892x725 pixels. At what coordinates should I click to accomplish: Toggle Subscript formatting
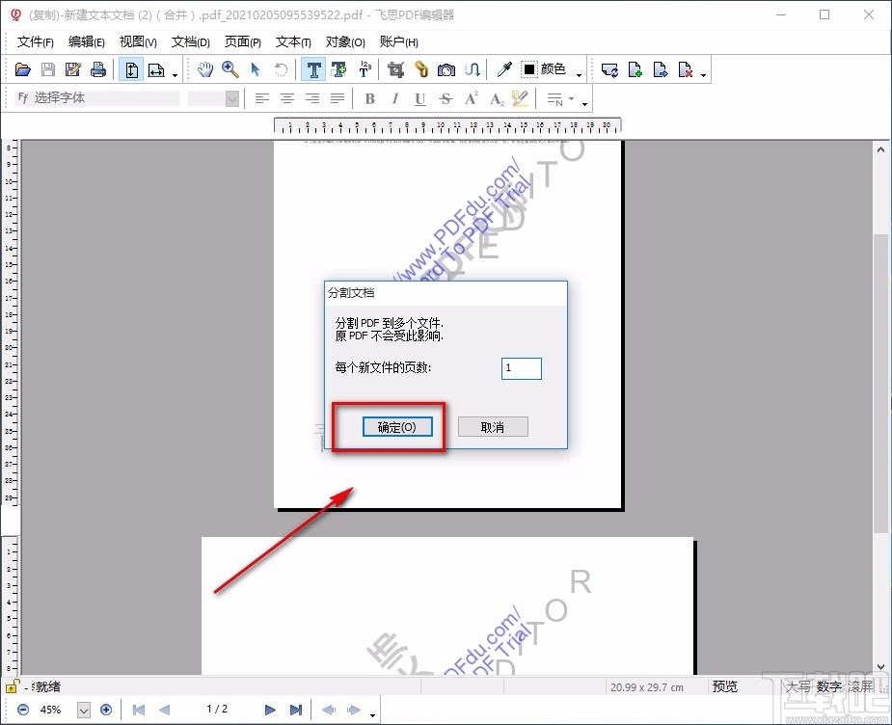pyautogui.click(x=496, y=99)
